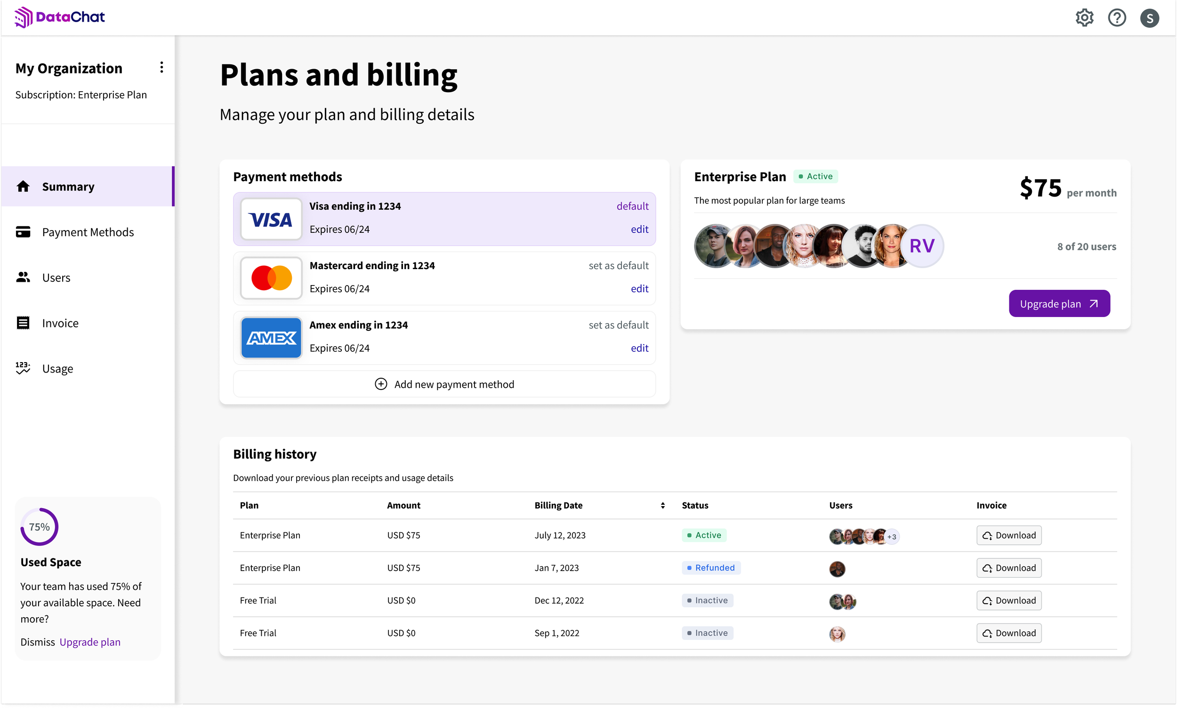
Task: Click the DataChat logo
Action: click(x=59, y=16)
